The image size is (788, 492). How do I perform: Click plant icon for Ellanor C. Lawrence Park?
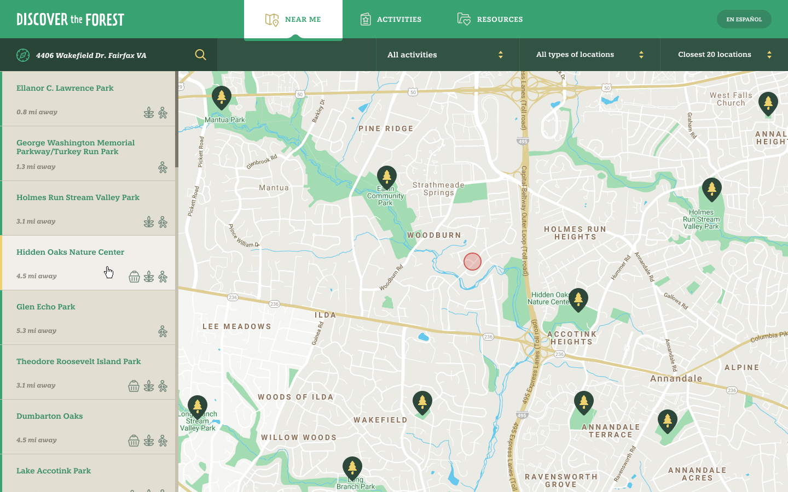tap(149, 113)
